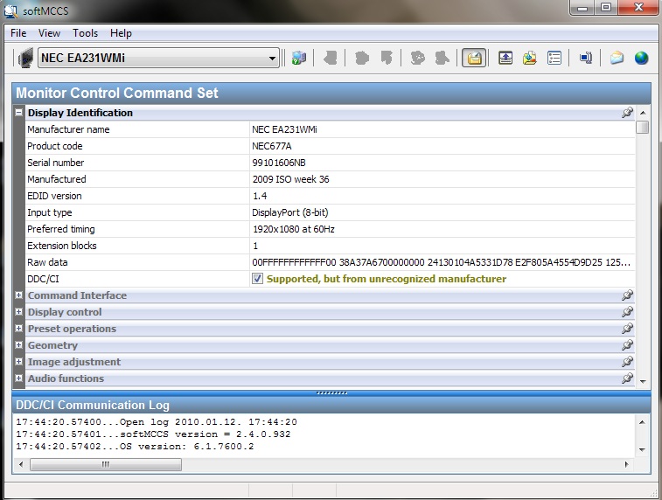Select the Raw data hex string
Viewport: 662px width, 500px height.
point(442,262)
